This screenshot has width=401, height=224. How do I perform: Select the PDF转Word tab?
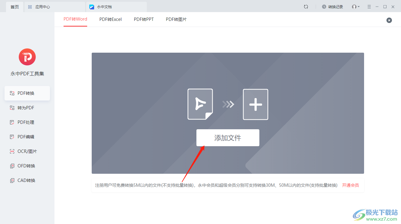[75, 19]
